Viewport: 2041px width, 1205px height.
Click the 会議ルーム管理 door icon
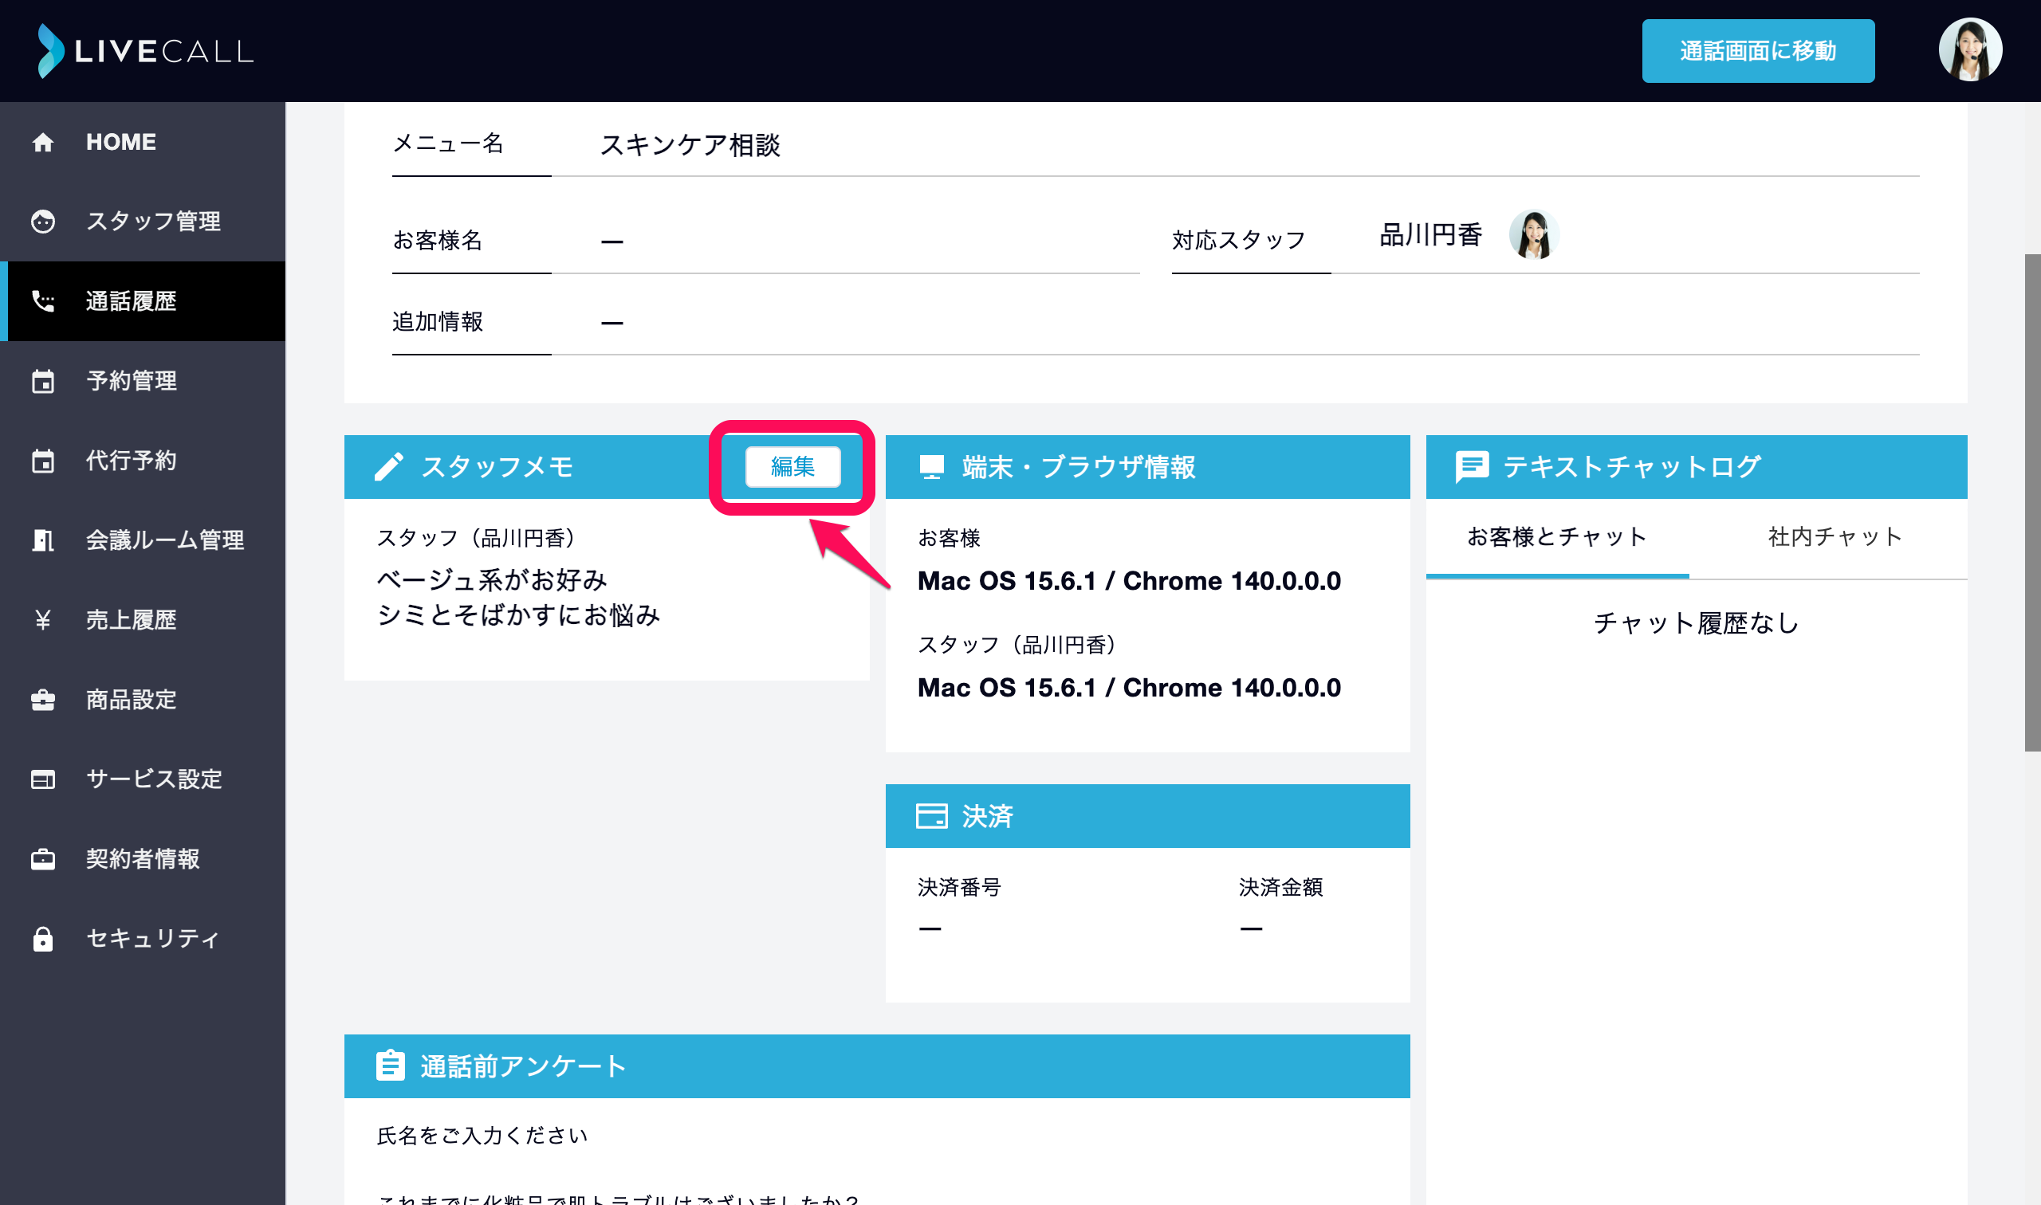pyautogui.click(x=43, y=540)
